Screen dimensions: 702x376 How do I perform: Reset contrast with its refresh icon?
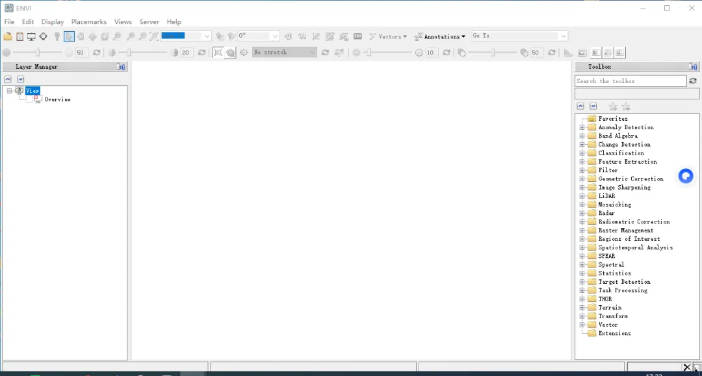tap(202, 53)
